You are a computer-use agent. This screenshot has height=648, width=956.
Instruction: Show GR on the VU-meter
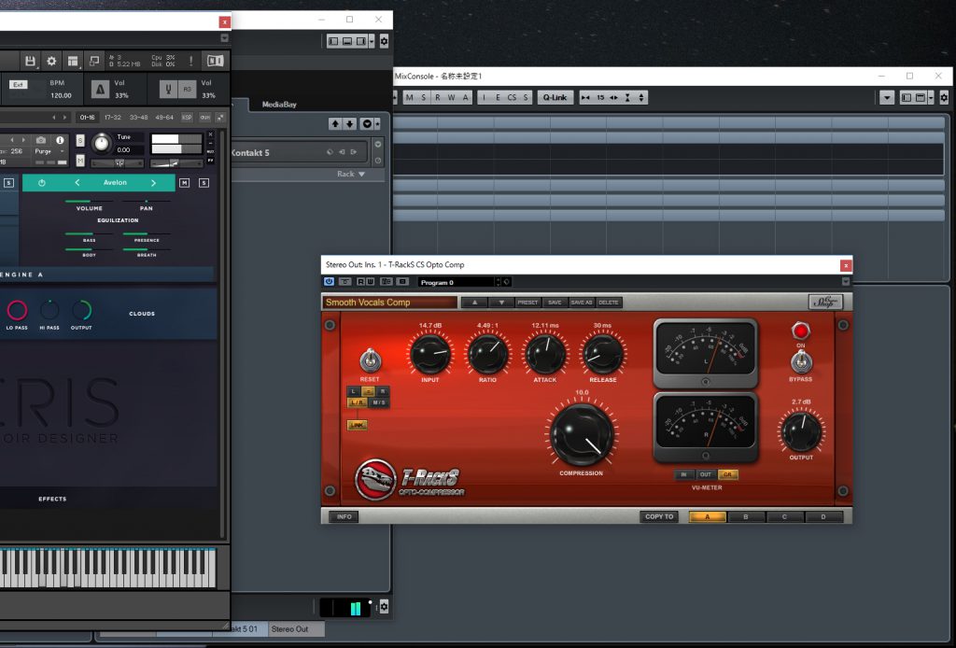(x=727, y=474)
